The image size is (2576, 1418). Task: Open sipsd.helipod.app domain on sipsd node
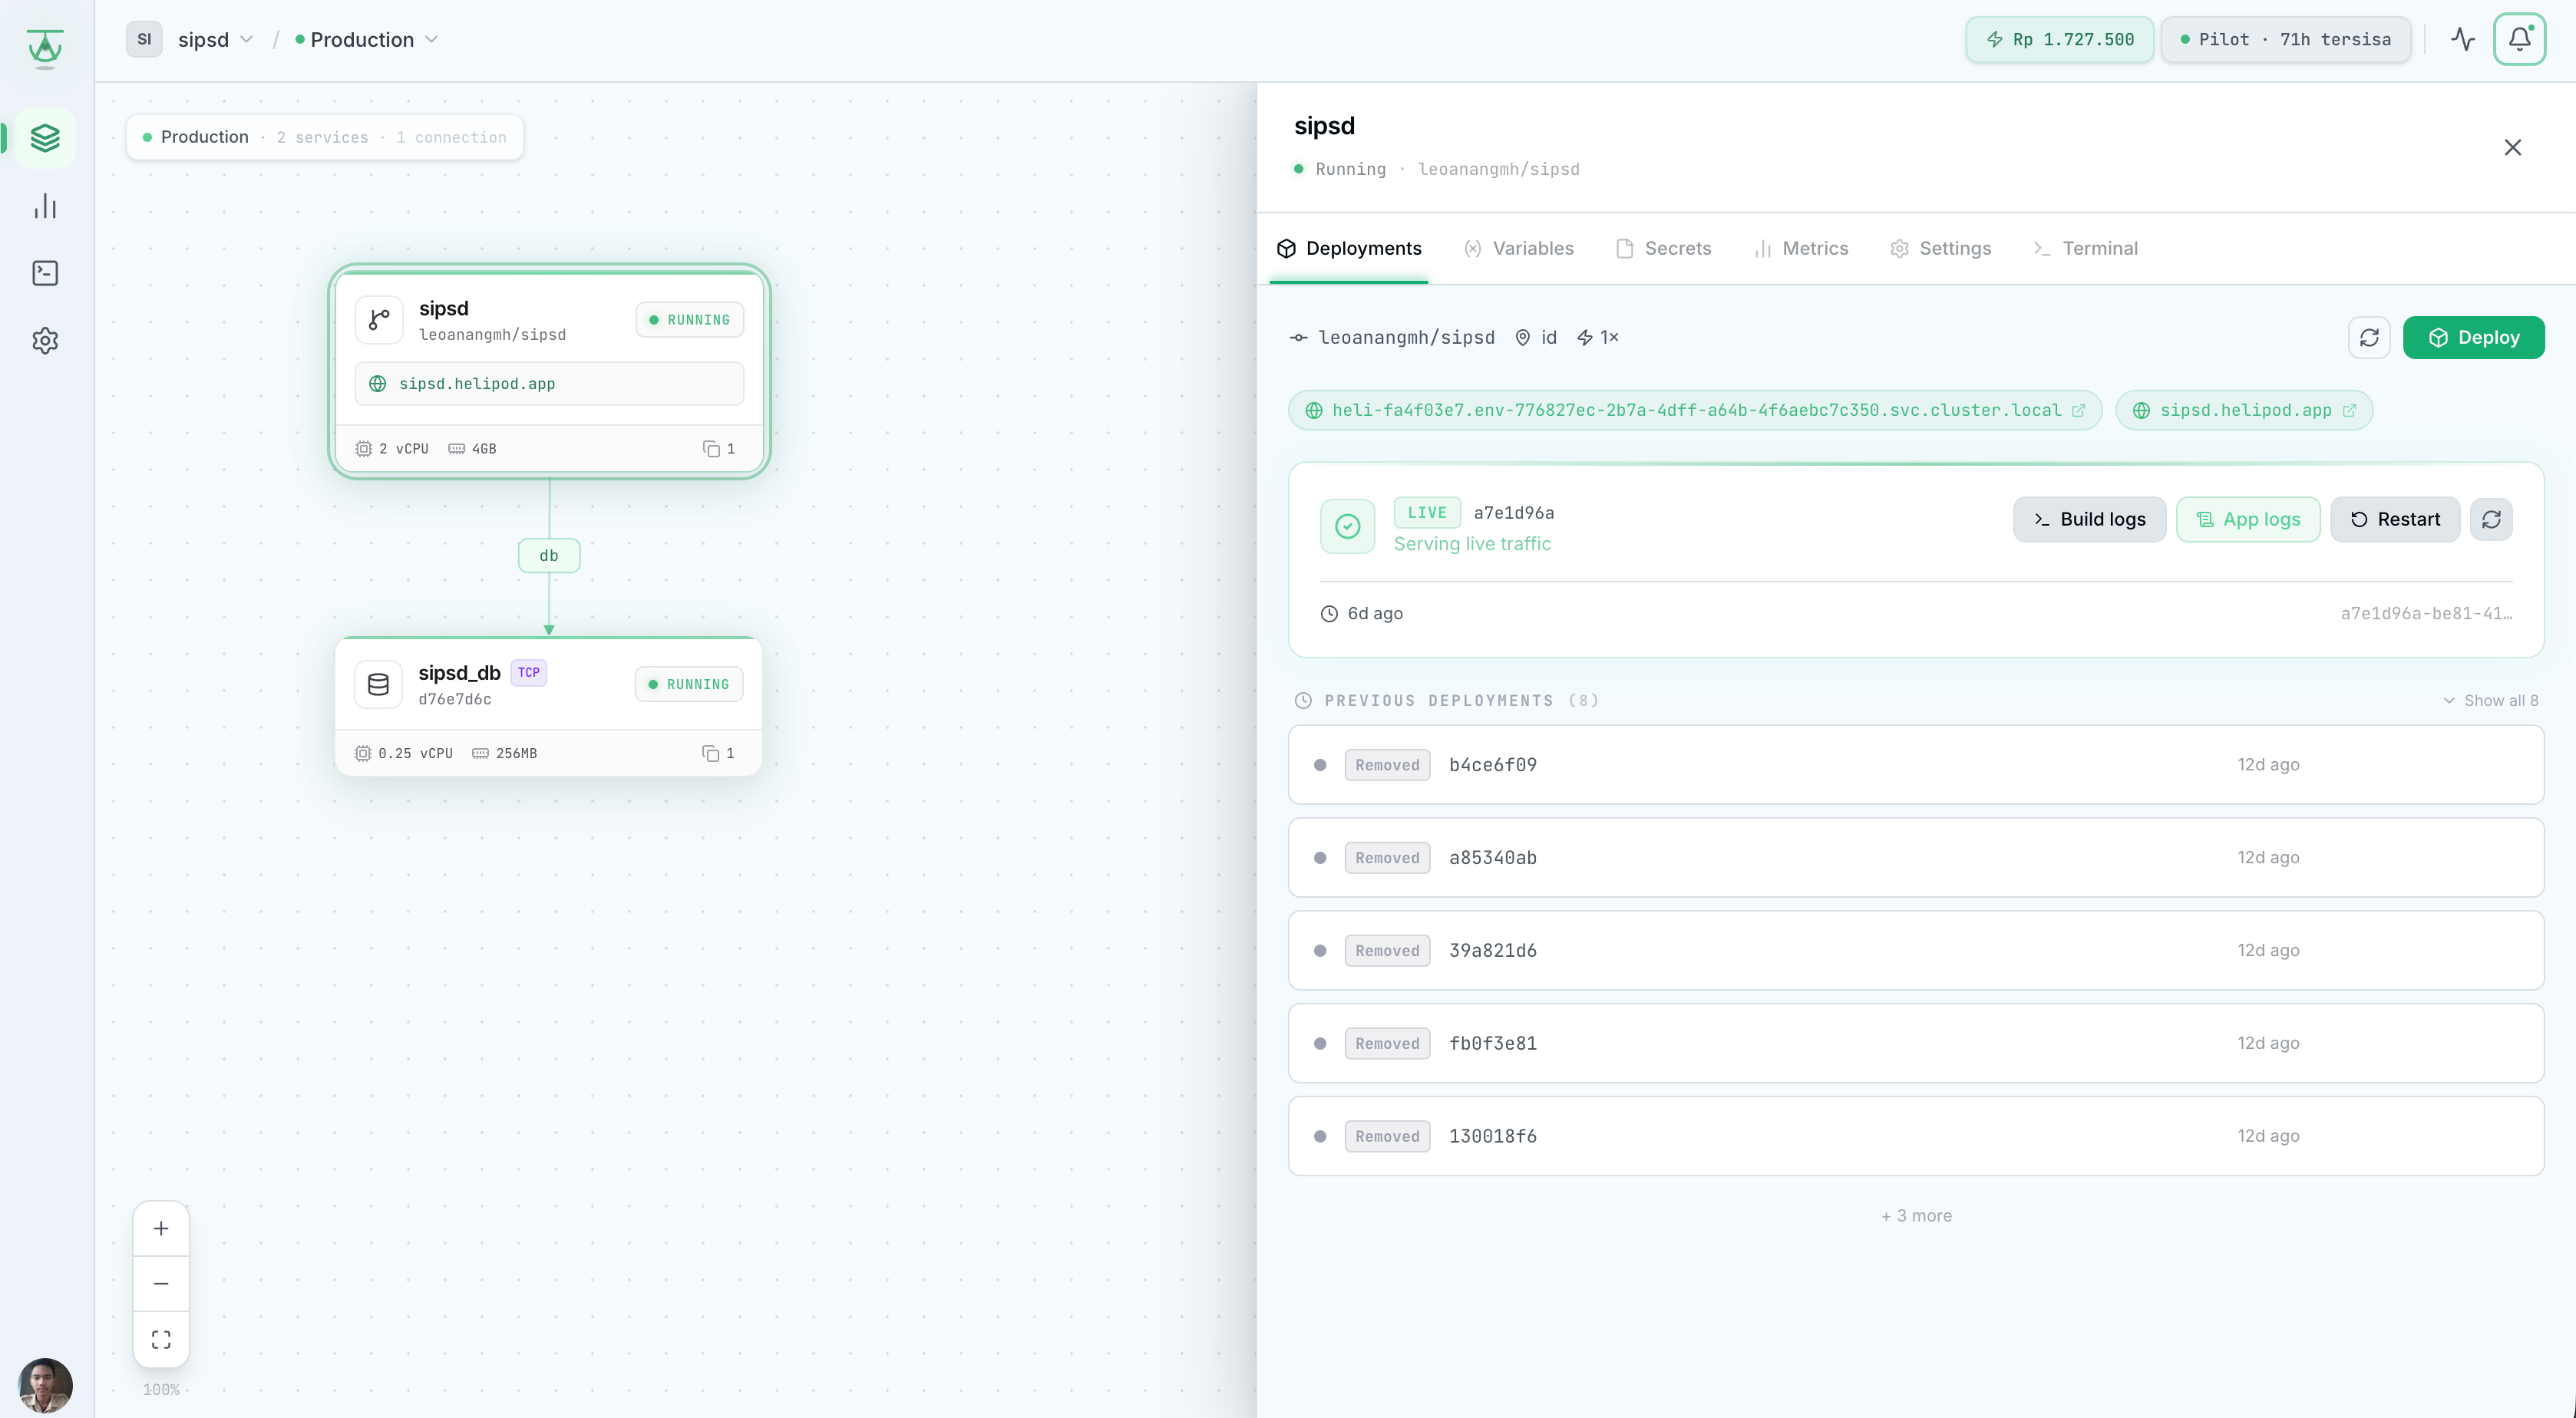pyautogui.click(x=549, y=384)
